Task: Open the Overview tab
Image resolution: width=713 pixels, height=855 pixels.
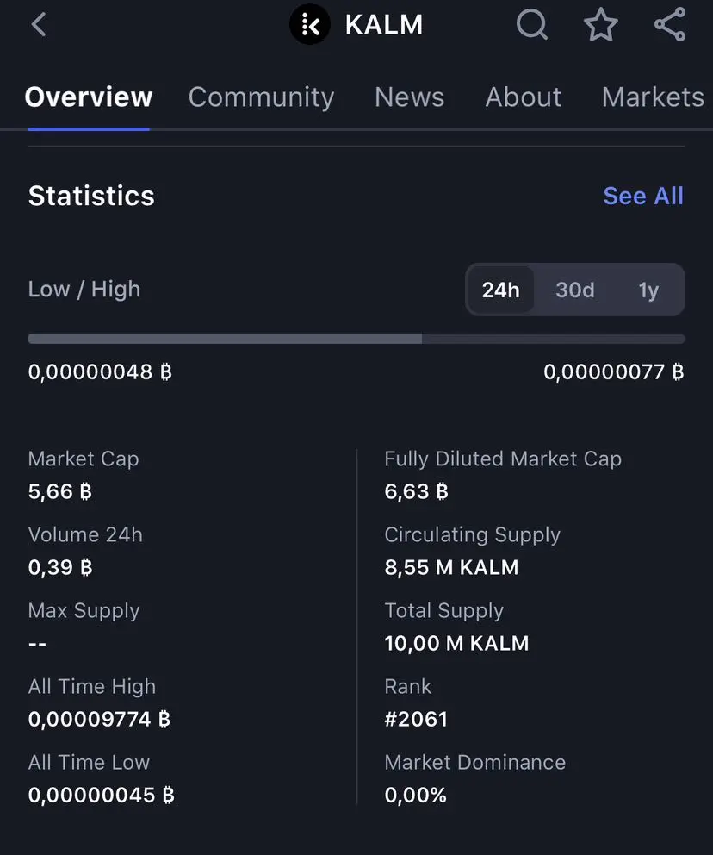Action: pos(89,97)
